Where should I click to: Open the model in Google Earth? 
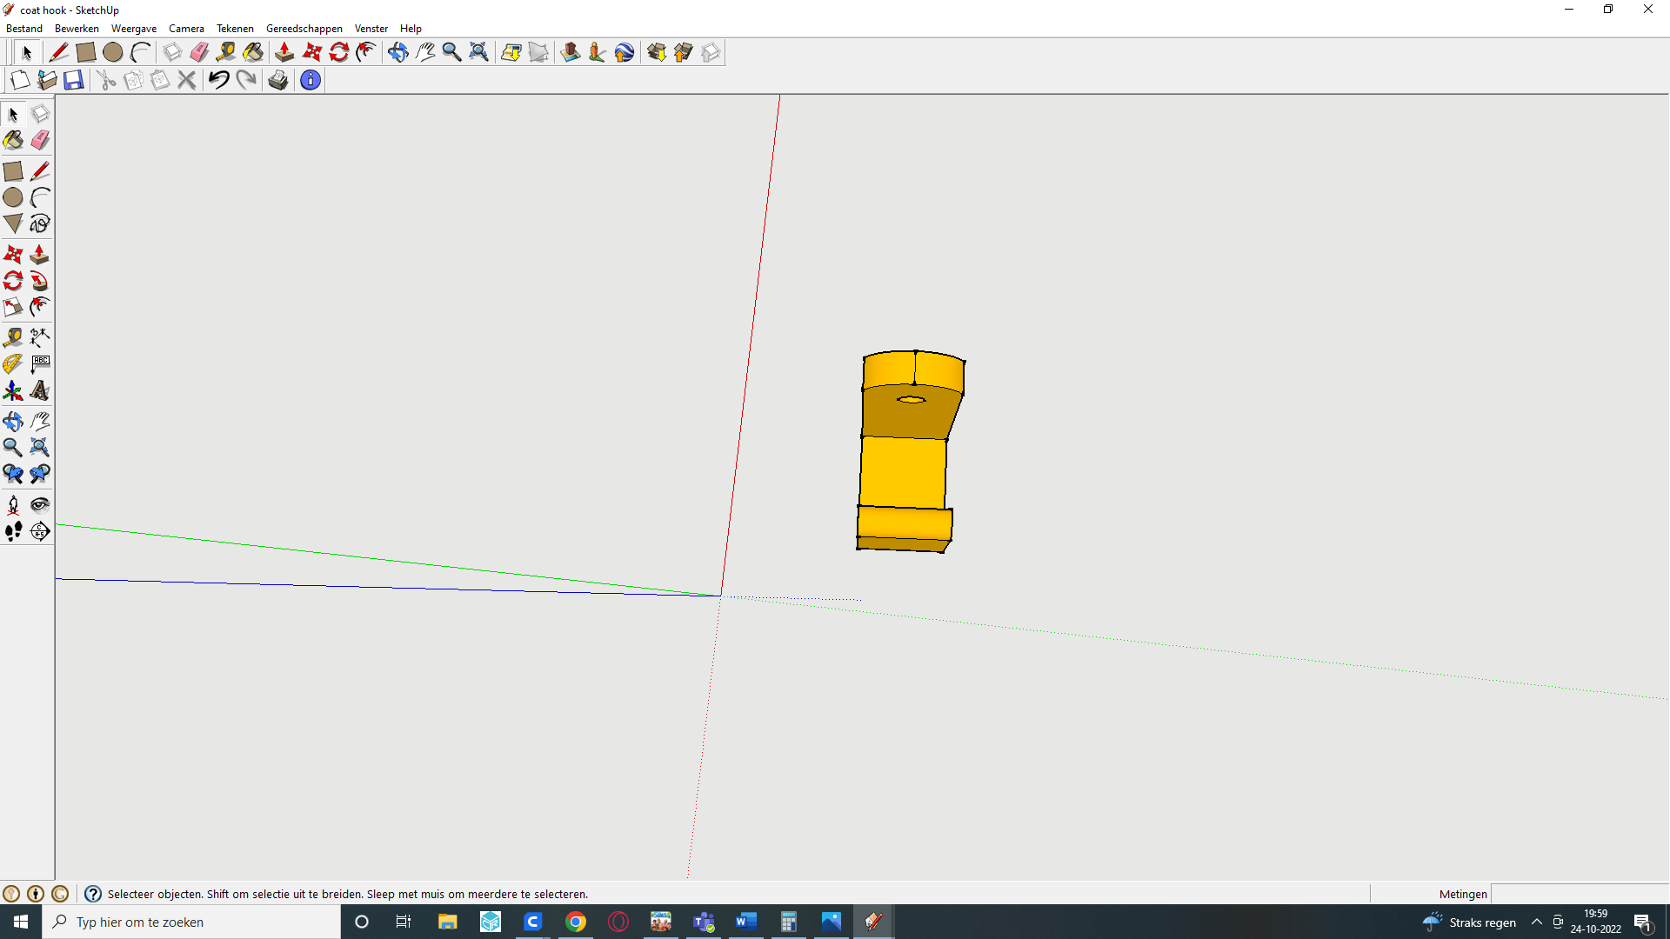pyautogui.click(x=625, y=52)
